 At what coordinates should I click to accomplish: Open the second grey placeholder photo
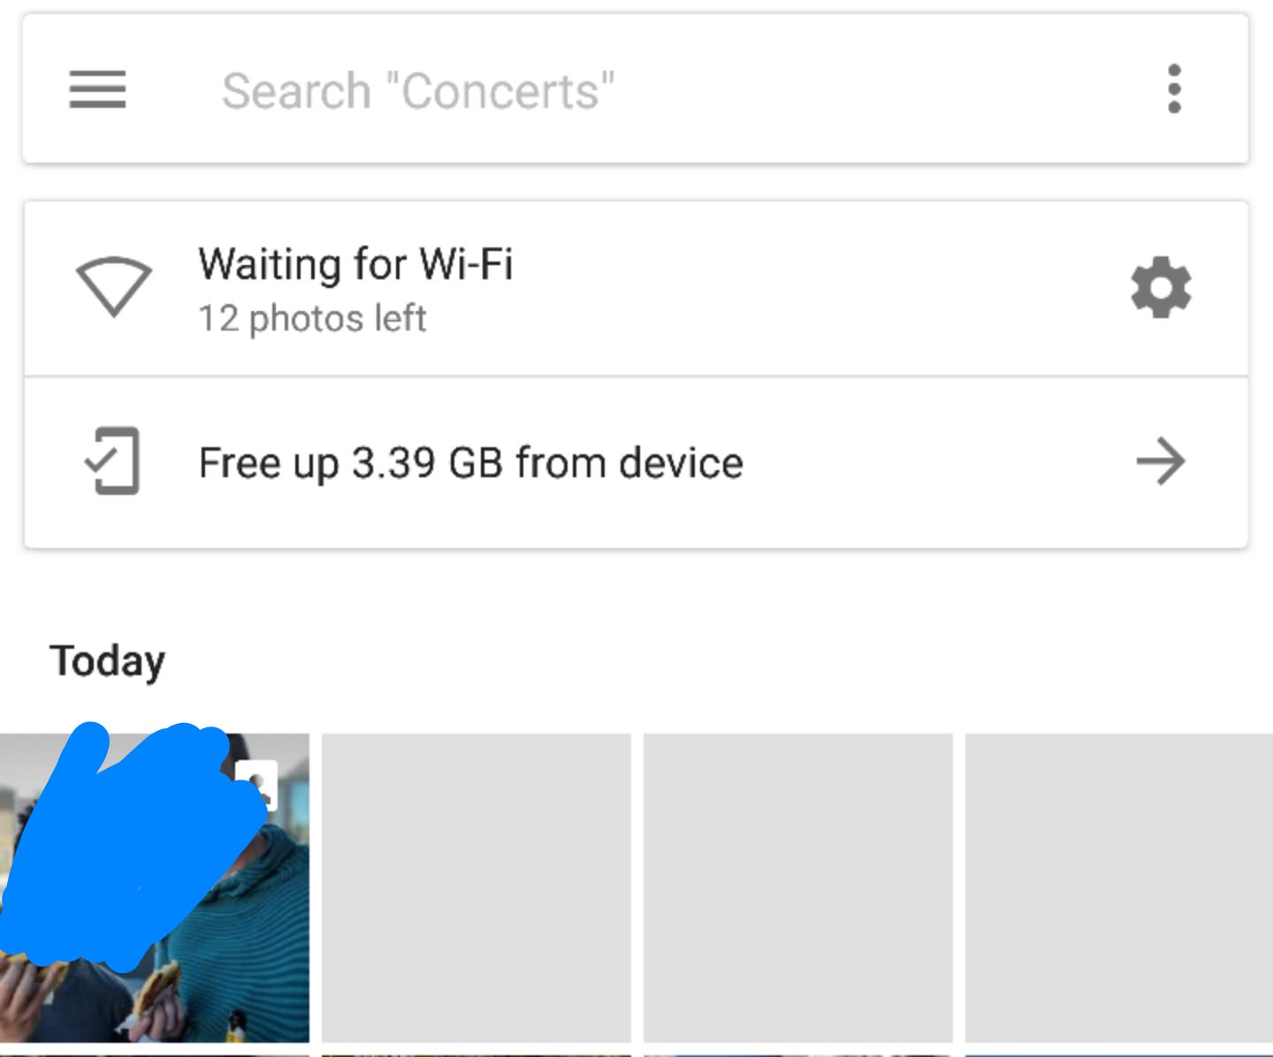tap(476, 888)
